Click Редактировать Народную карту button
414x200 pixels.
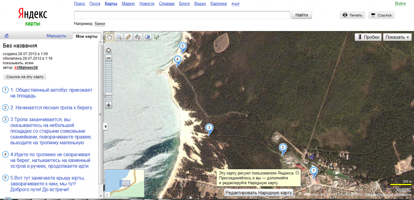coord(258,193)
